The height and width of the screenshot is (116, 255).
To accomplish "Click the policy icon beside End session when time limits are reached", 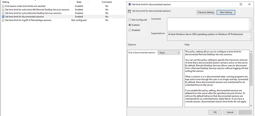I will pos(3,6).
